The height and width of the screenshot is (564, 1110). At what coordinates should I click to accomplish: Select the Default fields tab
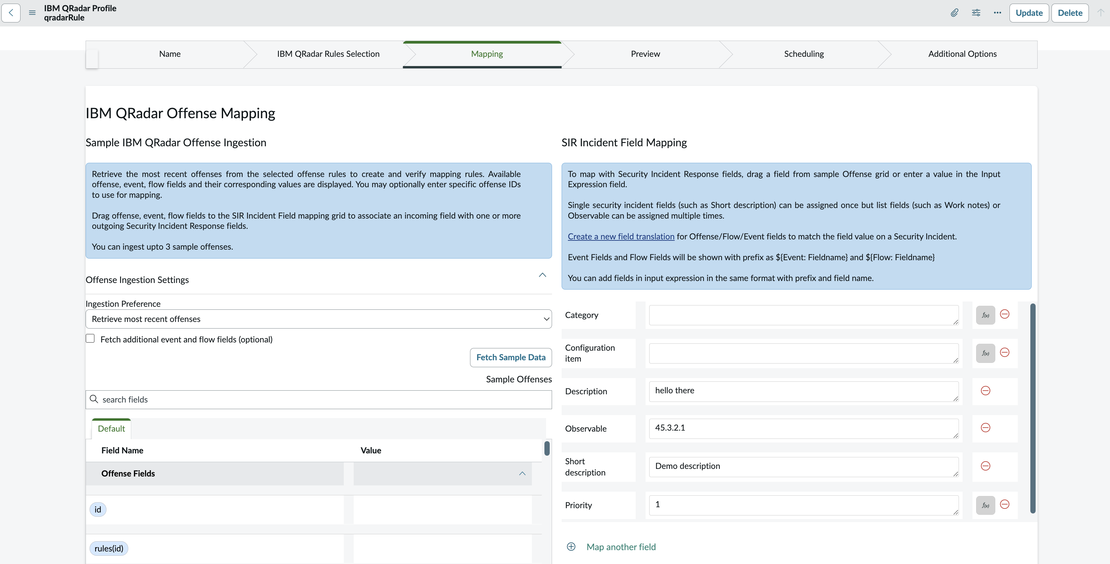pyautogui.click(x=111, y=429)
